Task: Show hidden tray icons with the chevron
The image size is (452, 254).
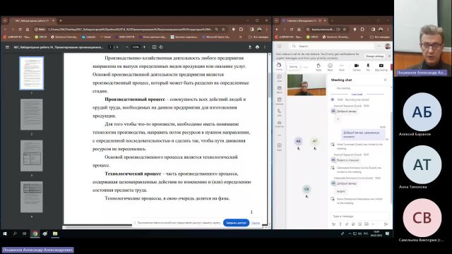Action: tap(350, 234)
